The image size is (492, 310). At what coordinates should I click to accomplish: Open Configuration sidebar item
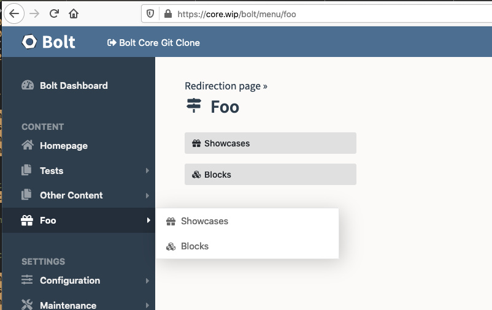(x=70, y=280)
